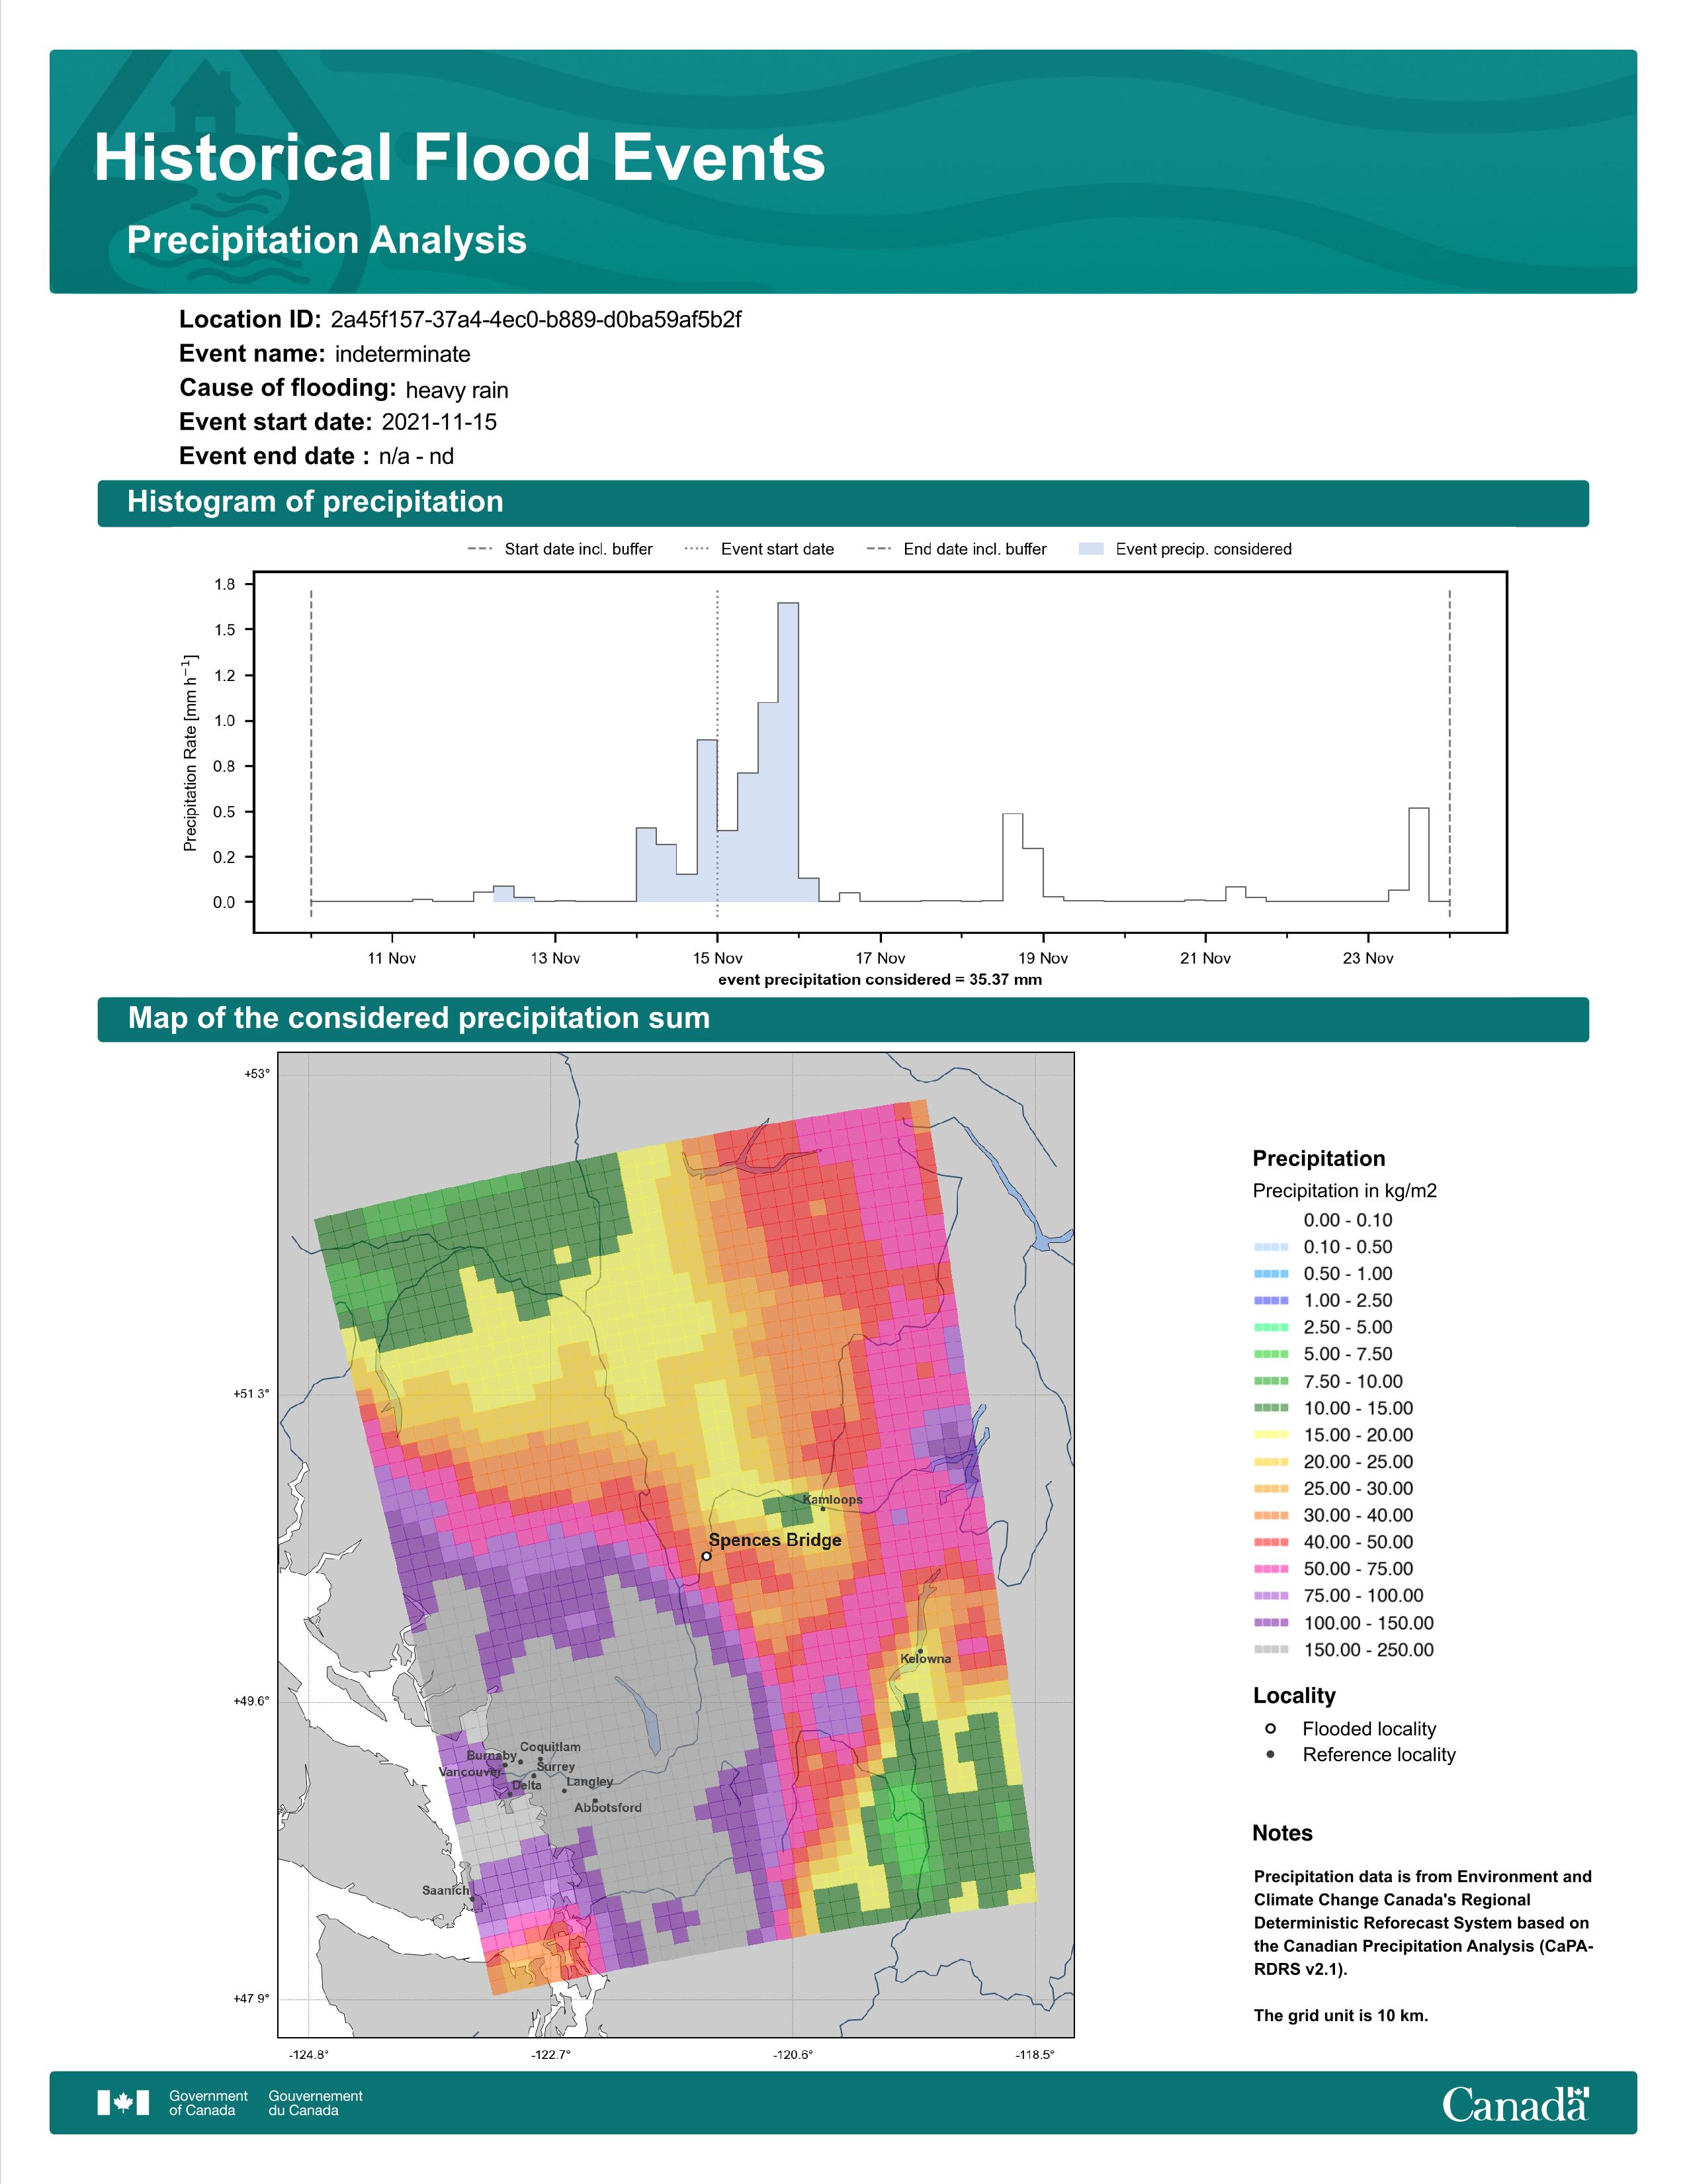The image size is (1687, 2184).
Task: Click the Event precip. considered legend patch
Action: (1092, 549)
